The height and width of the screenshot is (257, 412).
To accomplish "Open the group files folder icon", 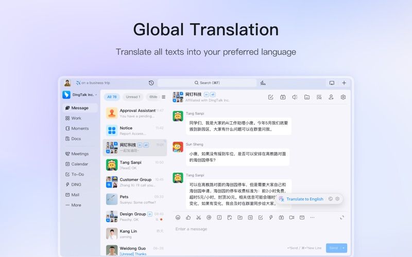I will (307, 97).
